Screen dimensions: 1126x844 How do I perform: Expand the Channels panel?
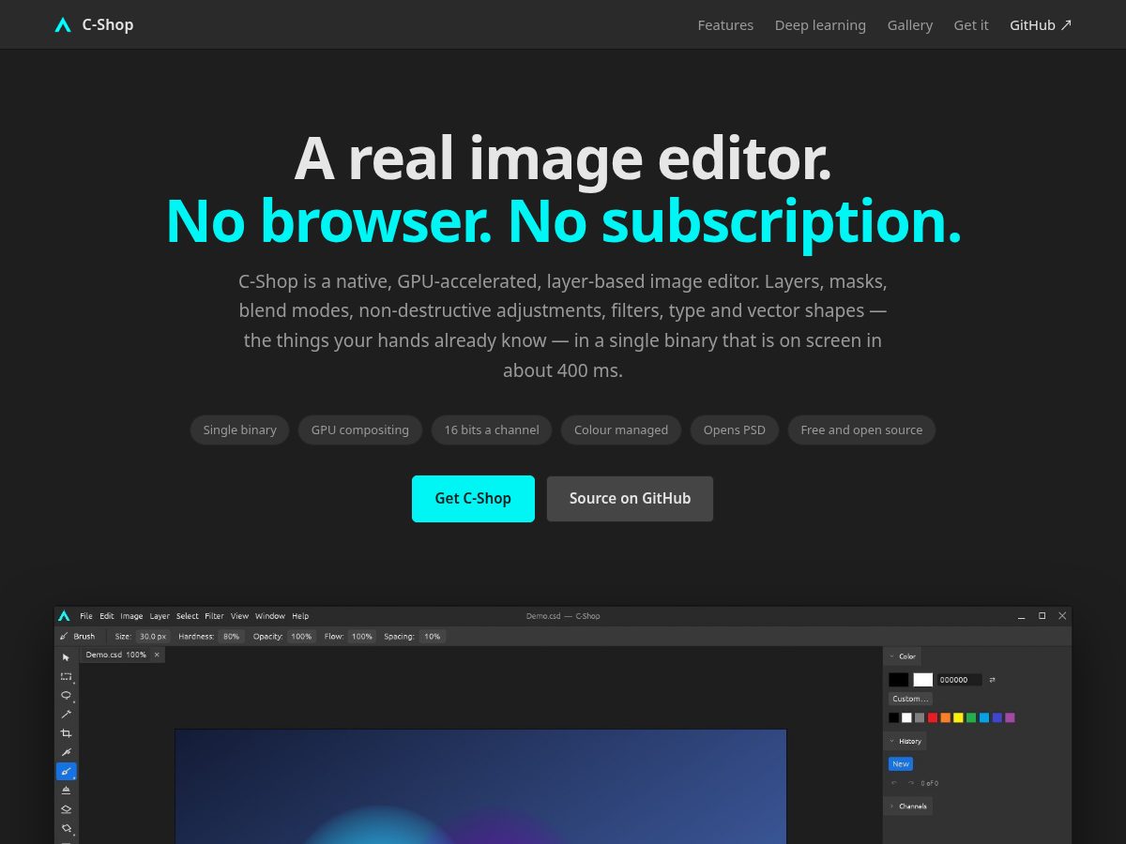(x=891, y=806)
